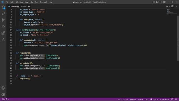Open the Manage gear settings
The height and width of the screenshot is (101, 179).
[3, 95]
